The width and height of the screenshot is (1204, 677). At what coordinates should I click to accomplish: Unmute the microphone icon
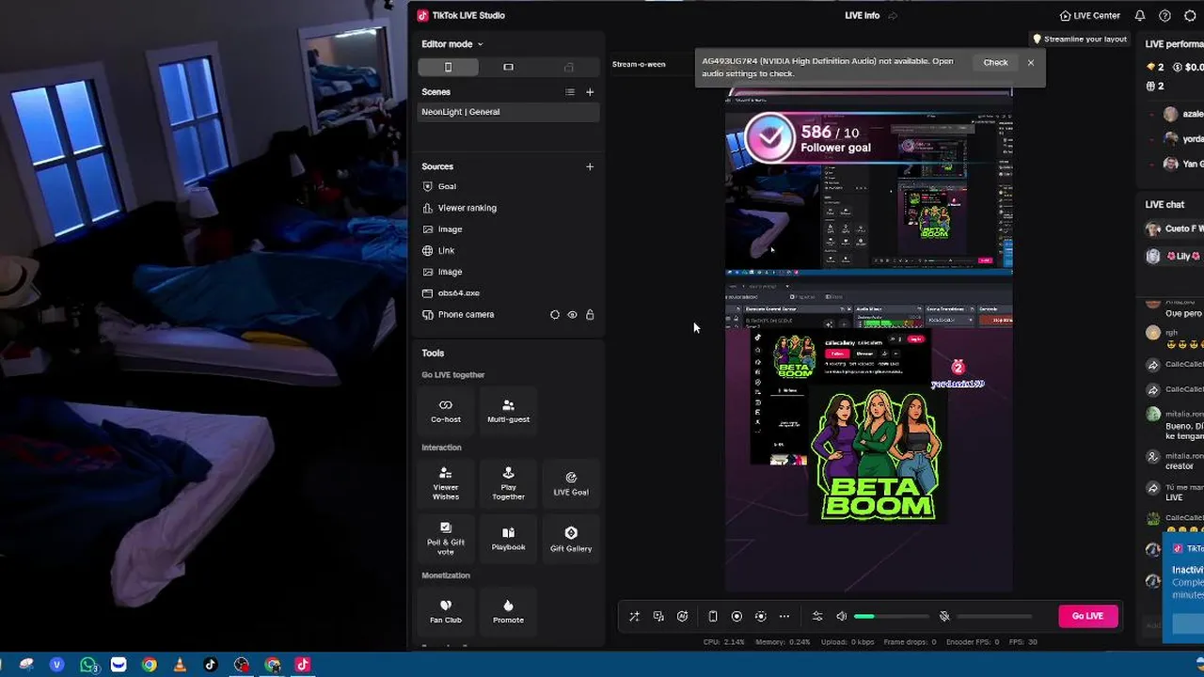[944, 617]
